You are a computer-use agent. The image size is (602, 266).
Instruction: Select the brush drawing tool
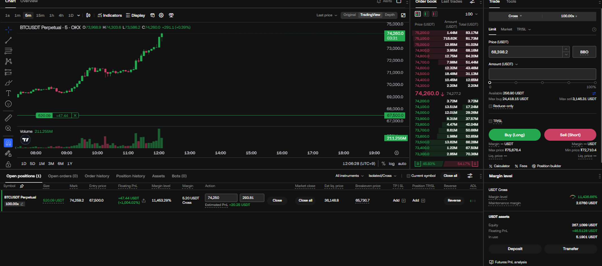(x=8, y=83)
